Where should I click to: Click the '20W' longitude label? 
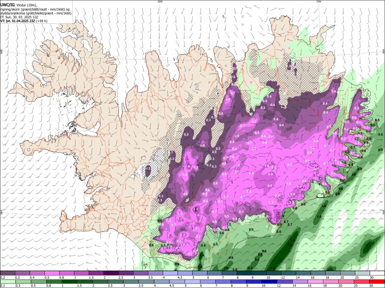[160, 1]
